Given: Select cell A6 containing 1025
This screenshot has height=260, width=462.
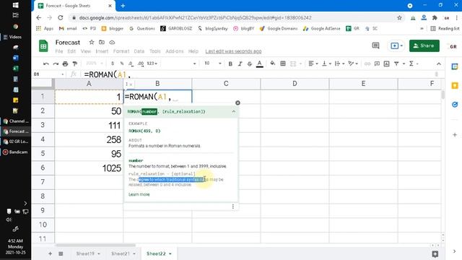Looking at the screenshot, I should pos(89,168).
